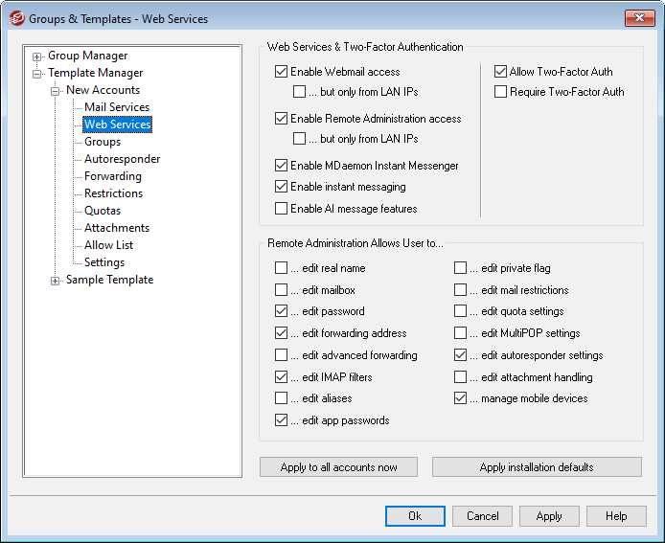Expand the Group Manager tree node
The width and height of the screenshot is (665, 543).
point(37,57)
